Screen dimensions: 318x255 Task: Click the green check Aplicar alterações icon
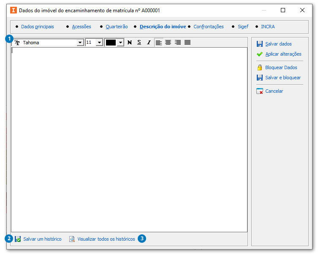click(260, 54)
